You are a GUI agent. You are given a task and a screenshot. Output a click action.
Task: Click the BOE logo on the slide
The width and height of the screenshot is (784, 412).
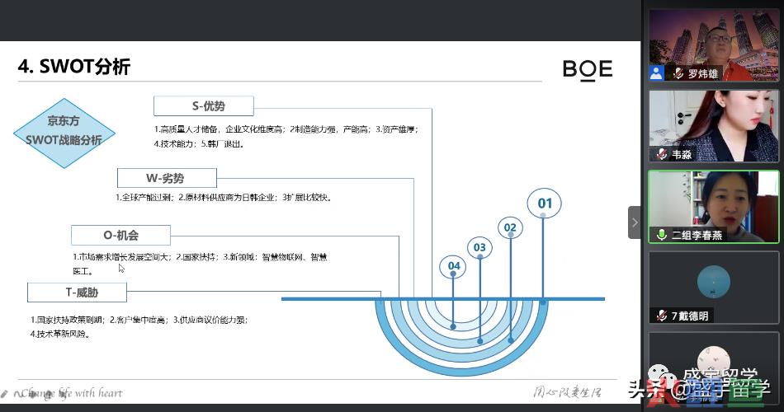588,70
